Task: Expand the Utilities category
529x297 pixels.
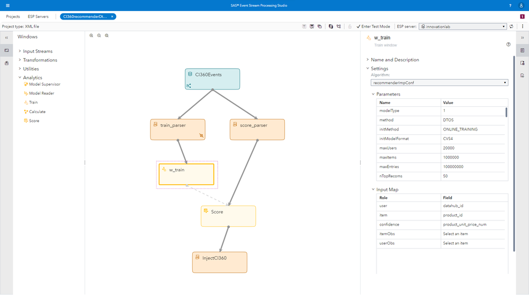Action: (20, 69)
